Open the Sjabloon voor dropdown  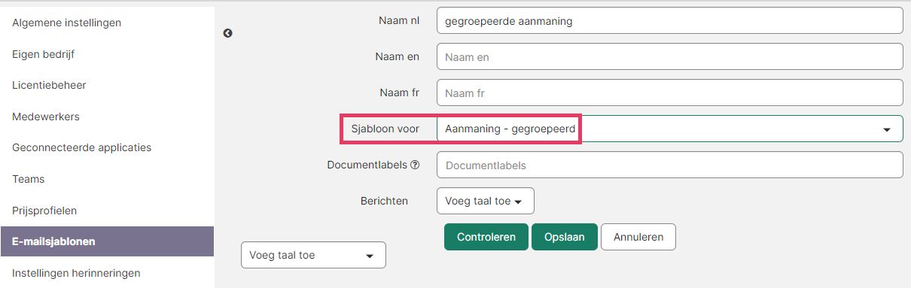click(669, 129)
